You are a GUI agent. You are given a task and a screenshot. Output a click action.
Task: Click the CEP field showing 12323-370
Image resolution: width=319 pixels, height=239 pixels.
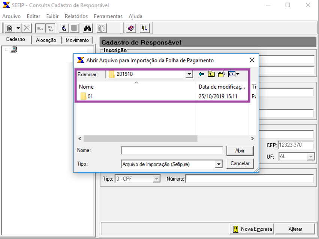tap(296, 145)
